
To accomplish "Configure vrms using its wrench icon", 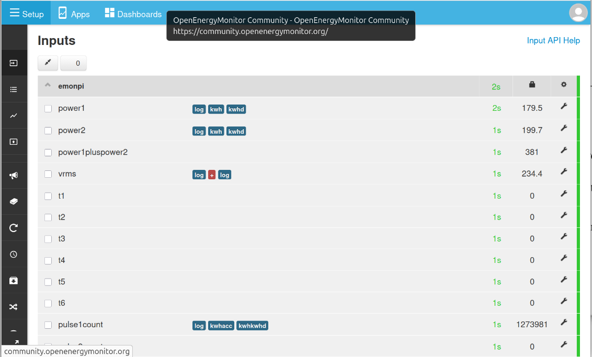I will [564, 172].
